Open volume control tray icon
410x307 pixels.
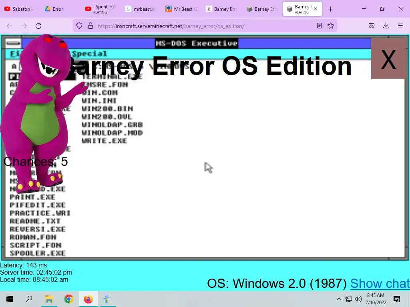tap(358, 299)
